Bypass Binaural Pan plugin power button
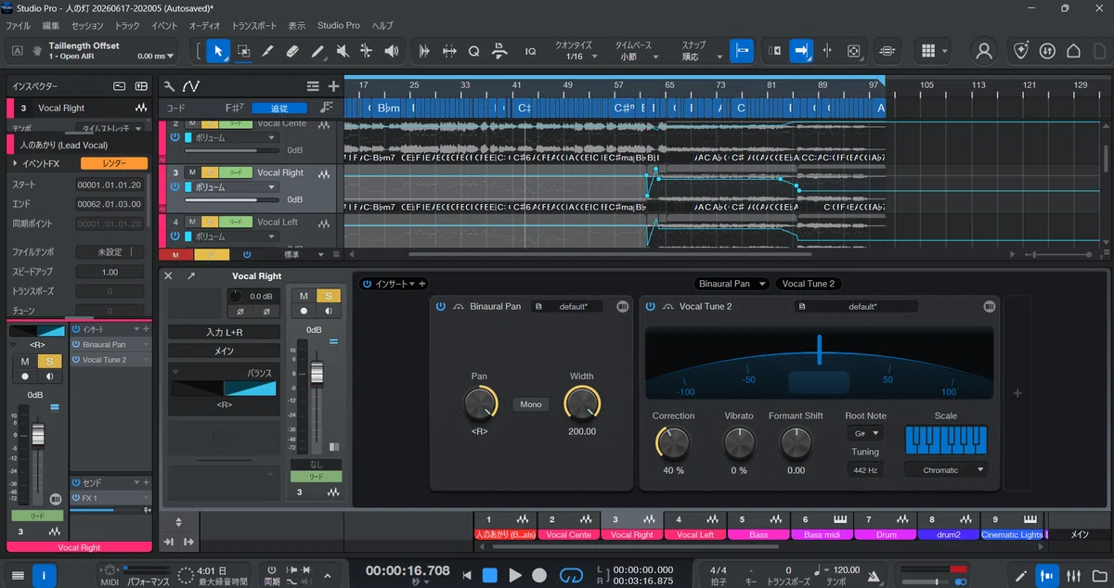Screen dimensions: 1114x588 [x=440, y=307]
